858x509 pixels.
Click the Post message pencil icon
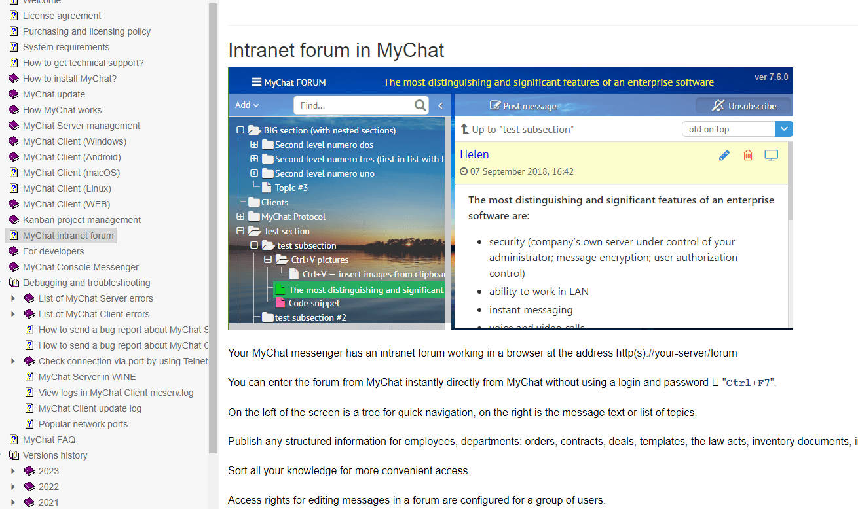point(495,105)
